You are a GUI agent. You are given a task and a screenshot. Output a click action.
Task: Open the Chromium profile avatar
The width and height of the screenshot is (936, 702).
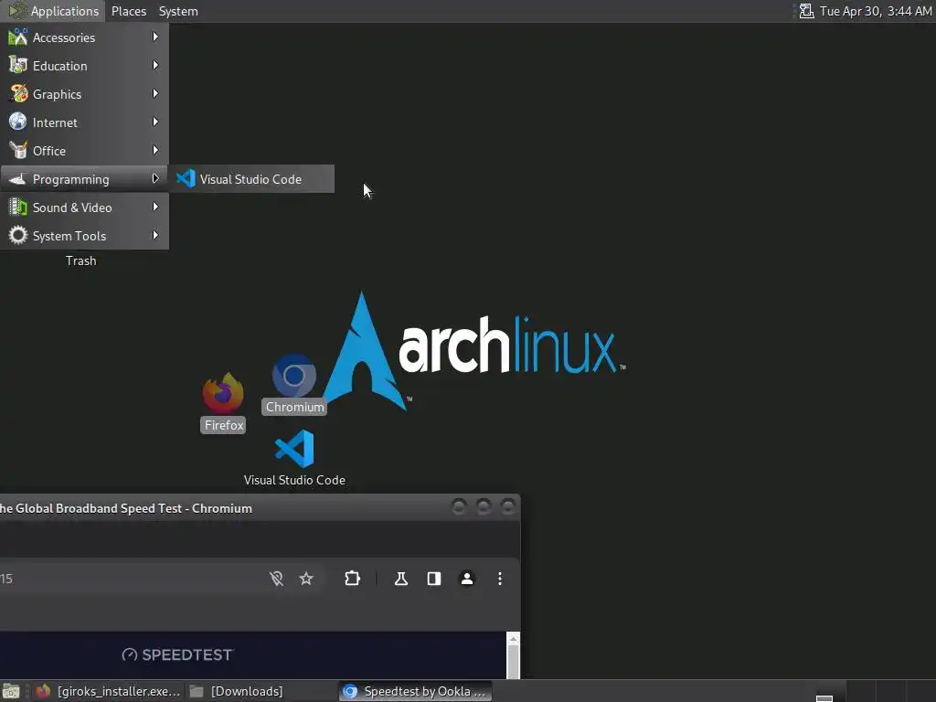point(467,579)
